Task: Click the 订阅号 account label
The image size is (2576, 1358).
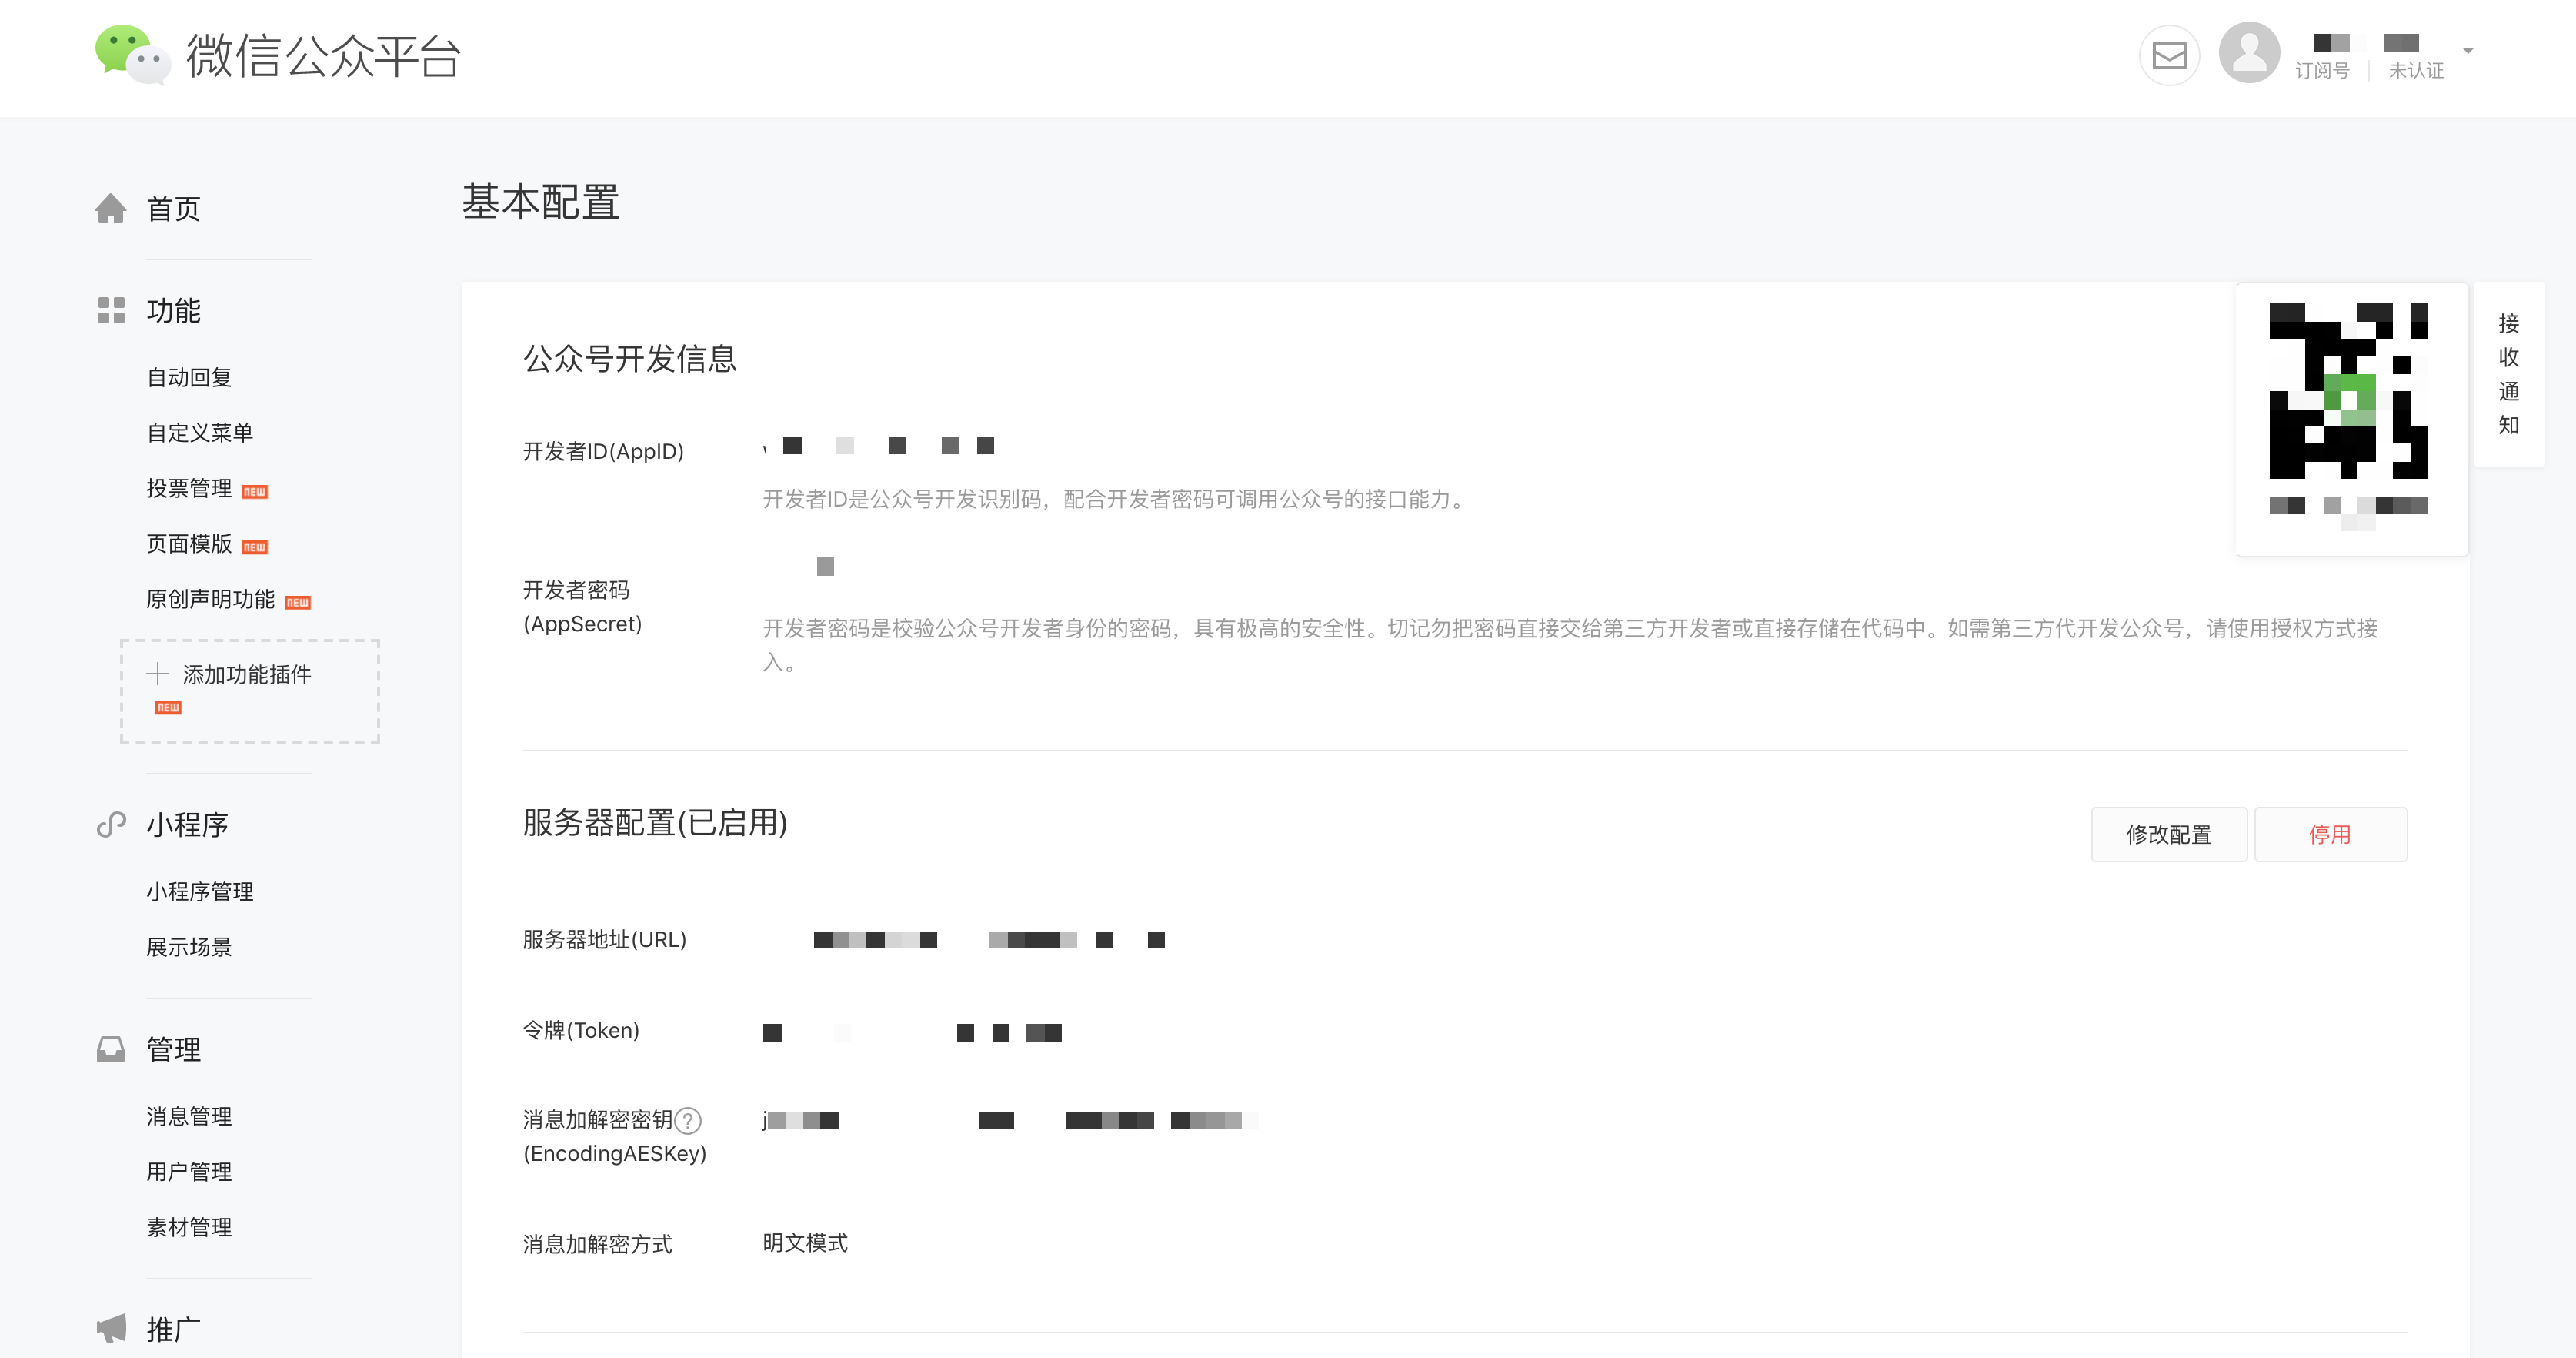Action: pyautogui.click(x=2322, y=70)
